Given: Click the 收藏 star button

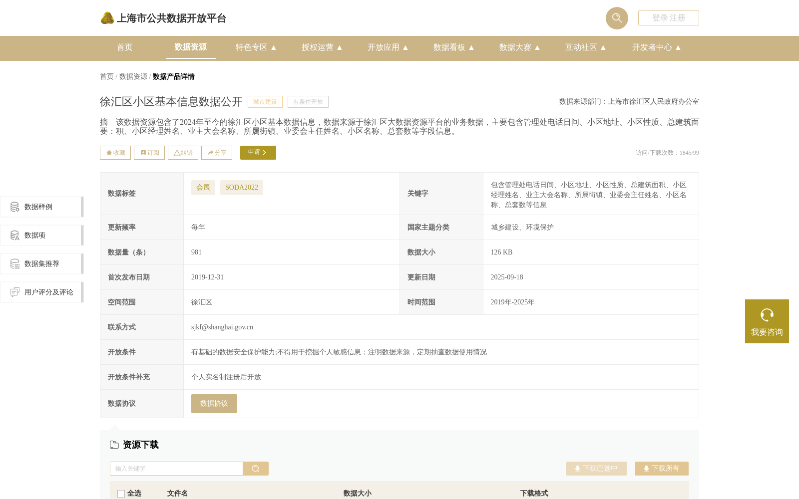Looking at the screenshot, I should (x=115, y=153).
